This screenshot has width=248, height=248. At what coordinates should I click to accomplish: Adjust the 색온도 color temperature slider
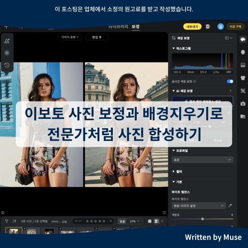tap(202, 219)
